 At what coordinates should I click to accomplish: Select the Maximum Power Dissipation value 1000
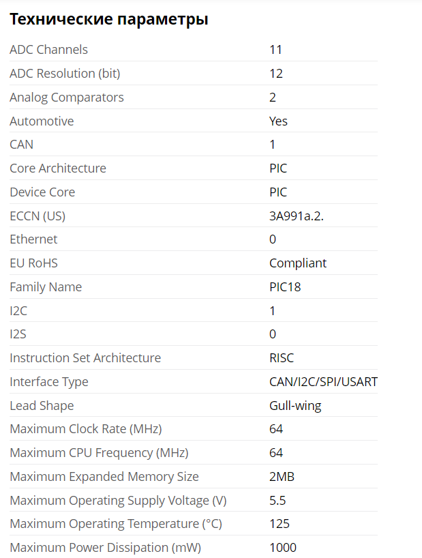283,547
